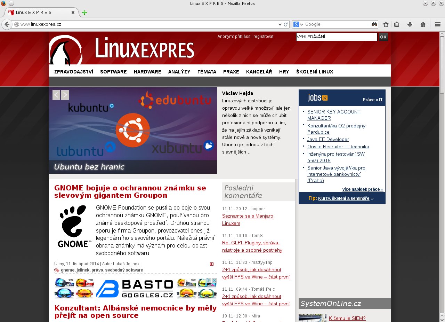Open the Java EE Developer job link
This screenshot has width=445, height=322.
pos(328,139)
